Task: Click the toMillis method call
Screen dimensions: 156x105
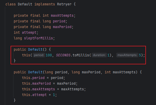Action: 81,55
